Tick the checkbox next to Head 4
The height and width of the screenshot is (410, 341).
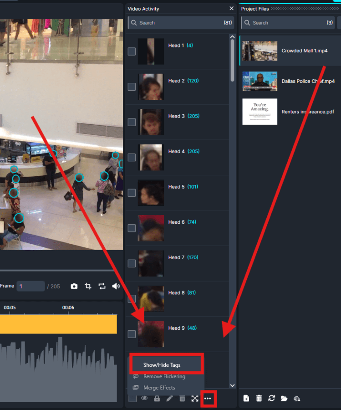click(132, 157)
